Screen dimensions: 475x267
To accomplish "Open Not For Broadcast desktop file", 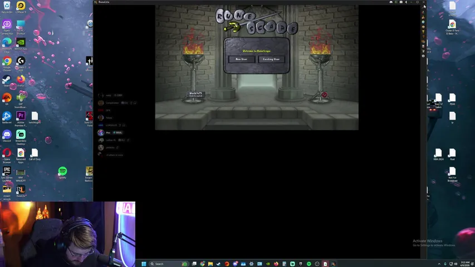I will (x=452, y=174).
